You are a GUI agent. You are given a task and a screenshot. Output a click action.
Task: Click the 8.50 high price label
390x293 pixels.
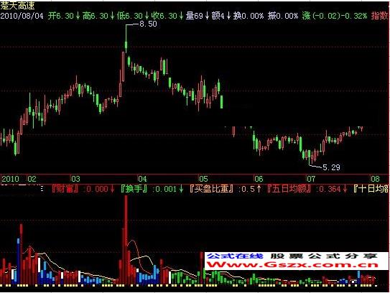tap(148, 24)
